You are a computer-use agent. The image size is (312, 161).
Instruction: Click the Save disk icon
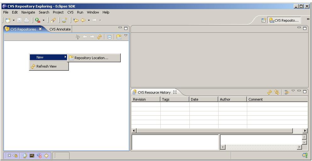[x=19, y=20]
